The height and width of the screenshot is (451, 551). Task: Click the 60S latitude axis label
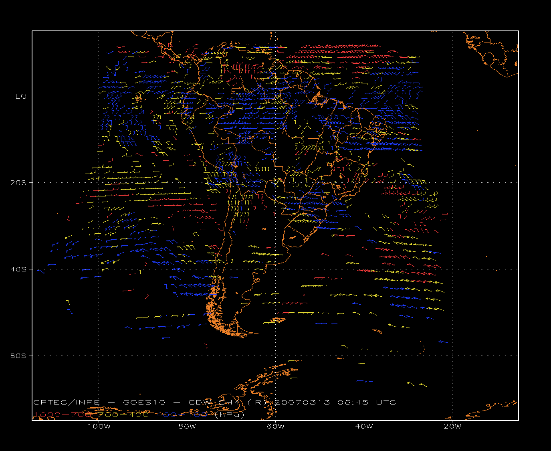18,356
